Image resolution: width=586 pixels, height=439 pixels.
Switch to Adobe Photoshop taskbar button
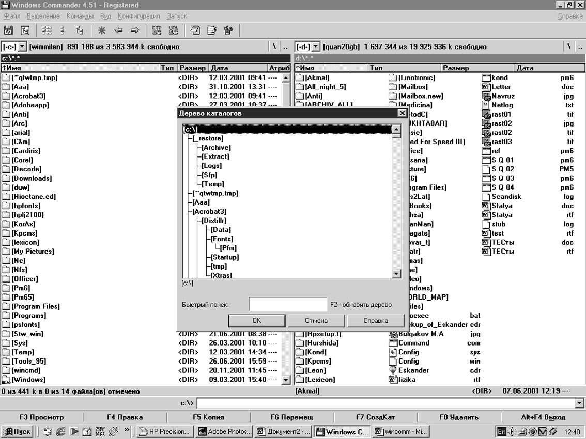[x=224, y=432]
